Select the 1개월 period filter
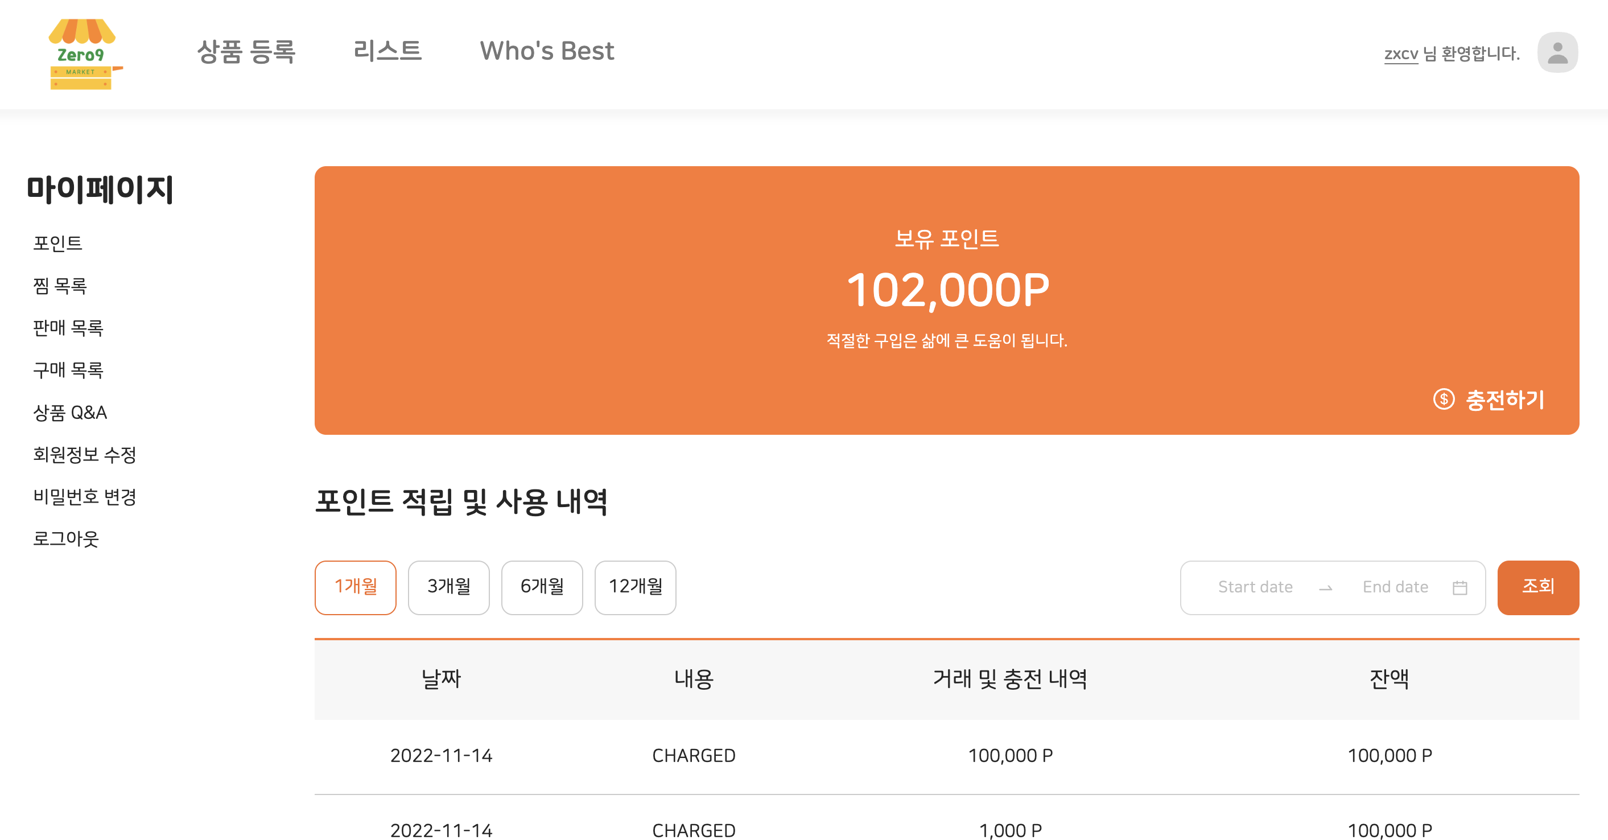The width and height of the screenshot is (1608, 840). (355, 587)
